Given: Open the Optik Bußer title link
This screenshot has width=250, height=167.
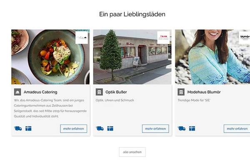Looking at the screenshot, I should [x=116, y=92].
